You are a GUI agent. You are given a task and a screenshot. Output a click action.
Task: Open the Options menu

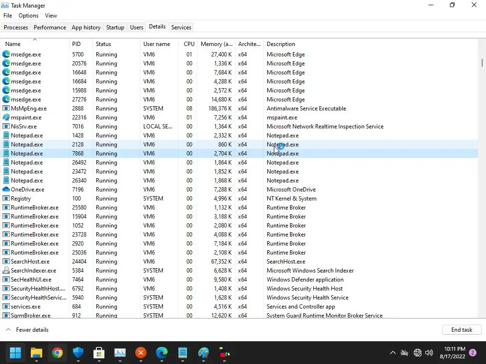pos(28,16)
